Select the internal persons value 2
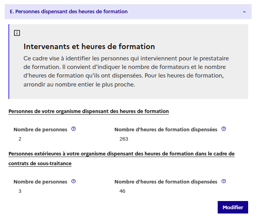 pyautogui.click(x=20, y=139)
